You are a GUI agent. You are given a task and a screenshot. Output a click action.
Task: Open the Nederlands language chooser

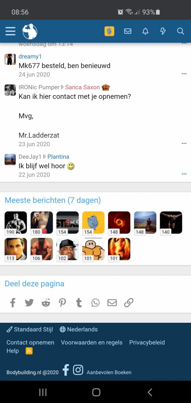(79, 329)
